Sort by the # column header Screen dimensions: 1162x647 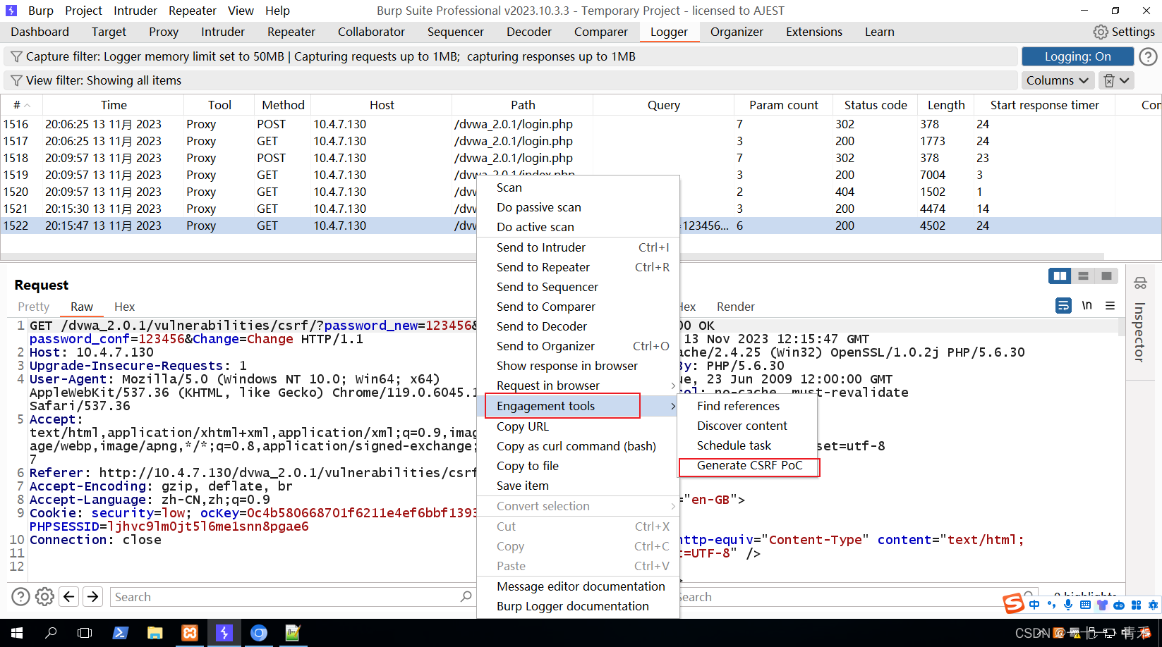pyautogui.click(x=22, y=105)
